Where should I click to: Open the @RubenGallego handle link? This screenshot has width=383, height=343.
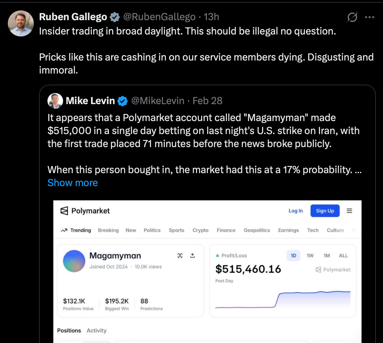tap(159, 17)
